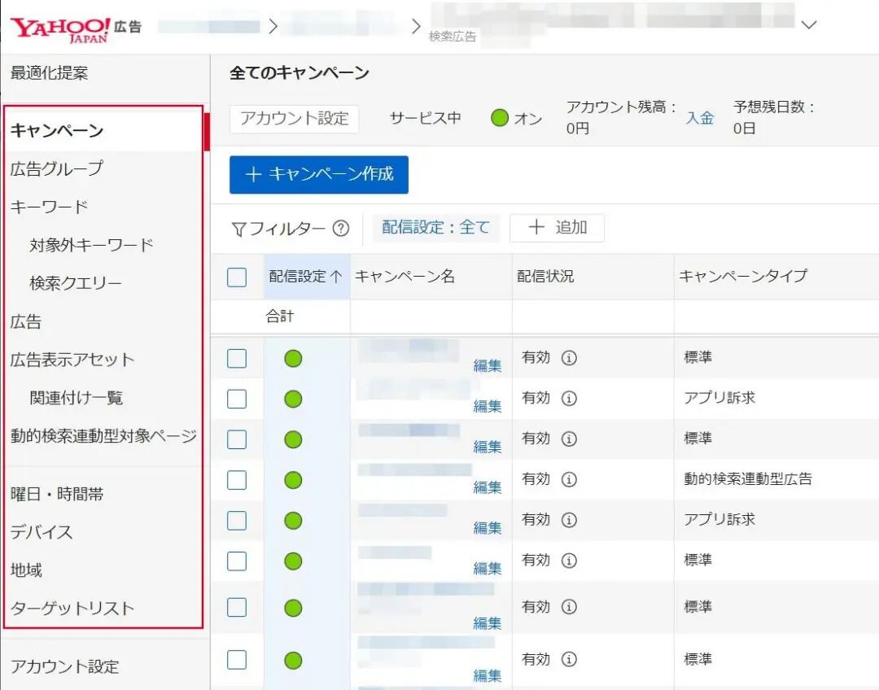
Task: Open ターゲットリスト in the sidebar
Action: [72, 608]
